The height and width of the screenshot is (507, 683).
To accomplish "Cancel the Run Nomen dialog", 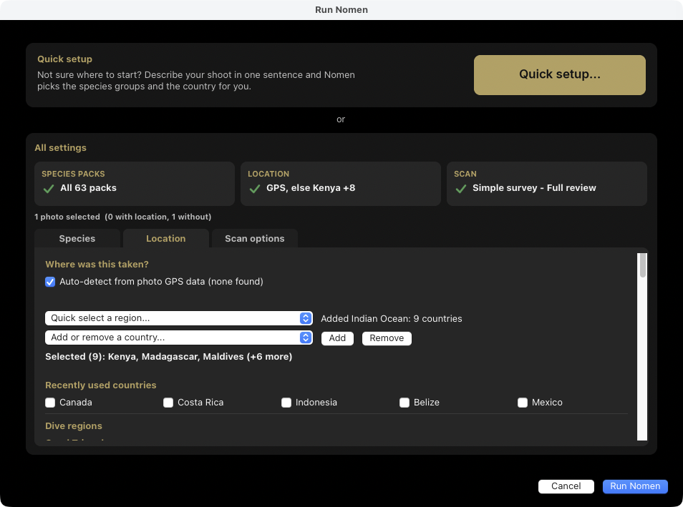I will (566, 486).
